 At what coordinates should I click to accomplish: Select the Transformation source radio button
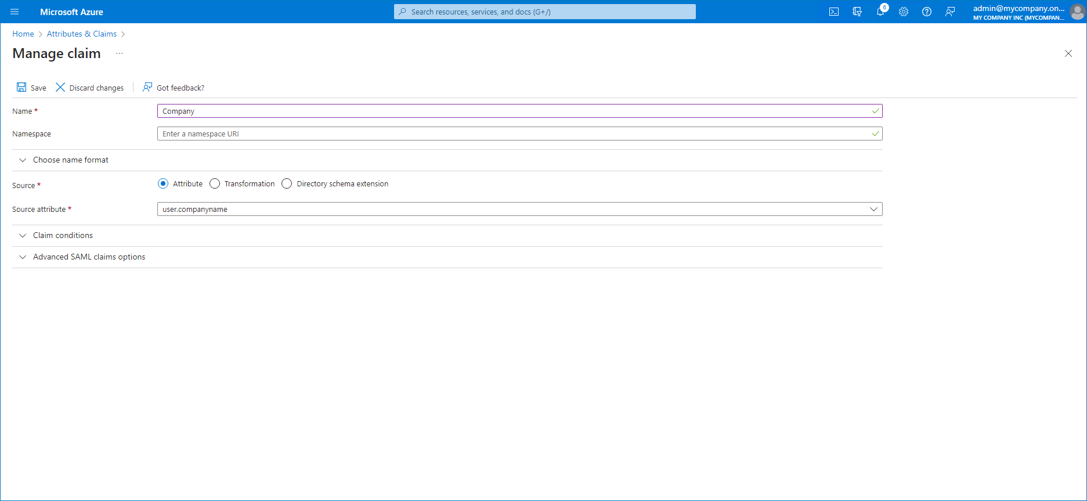[x=215, y=183]
